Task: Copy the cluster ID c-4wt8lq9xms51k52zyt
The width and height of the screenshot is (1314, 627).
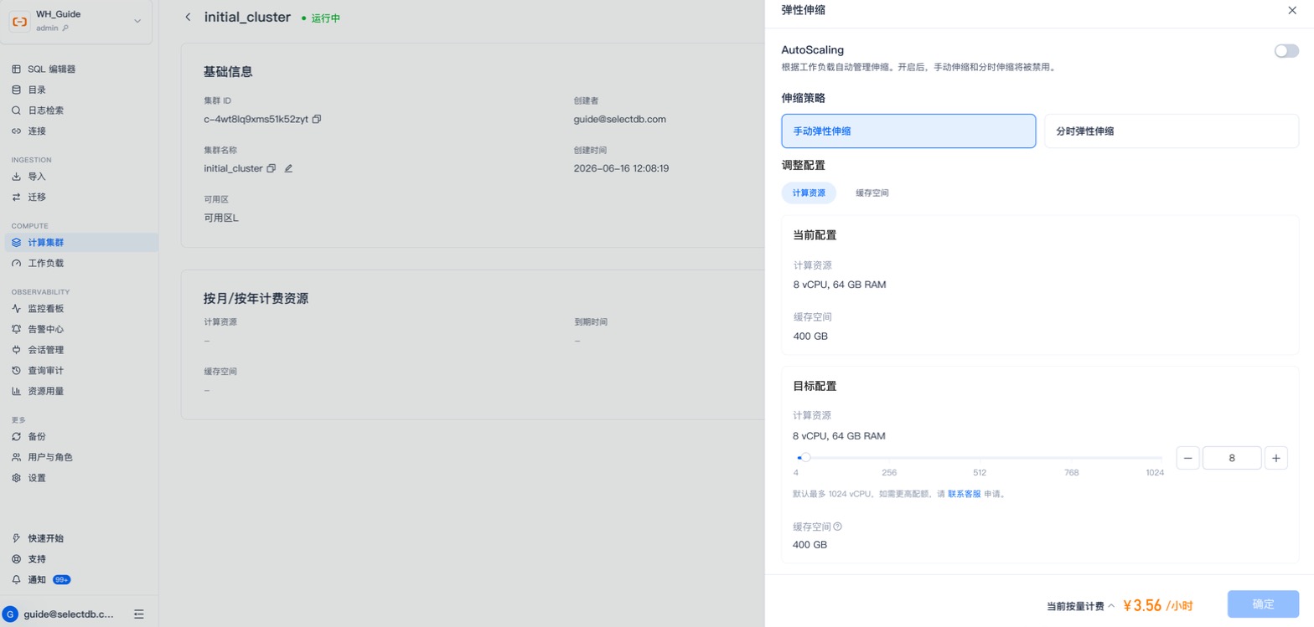Action: 317,119
